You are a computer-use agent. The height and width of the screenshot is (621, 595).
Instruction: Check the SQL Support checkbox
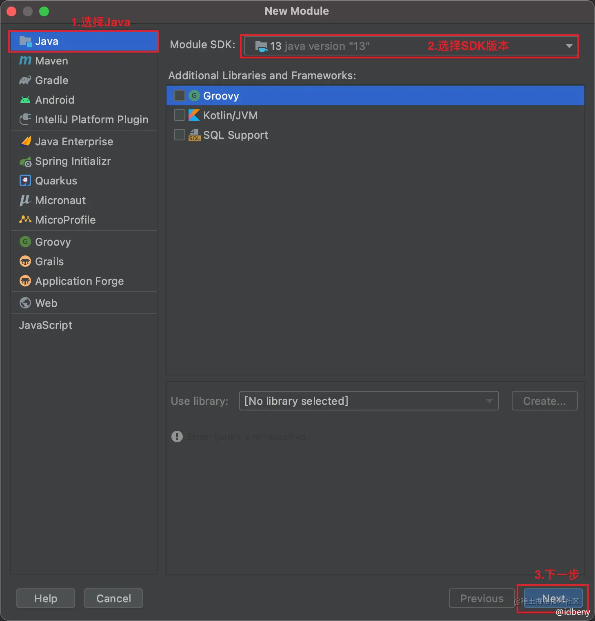(x=180, y=135)
